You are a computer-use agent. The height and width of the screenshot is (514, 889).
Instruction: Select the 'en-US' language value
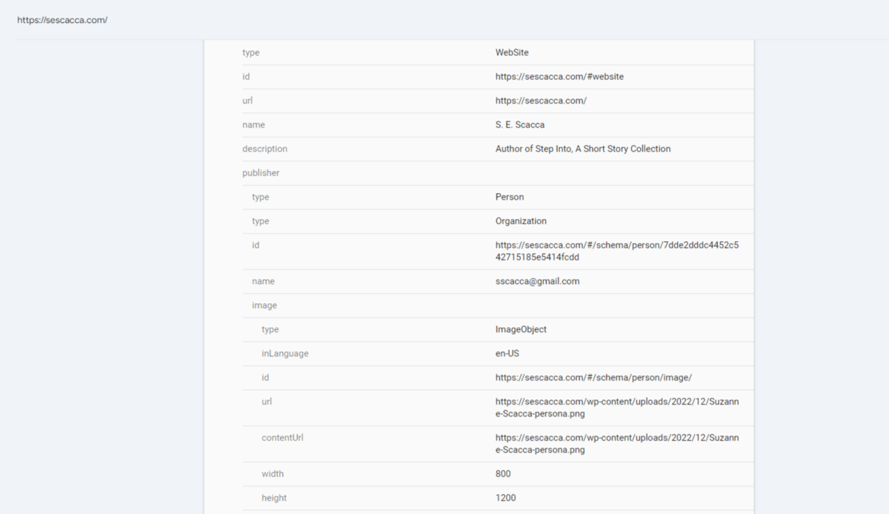[507, 354]
